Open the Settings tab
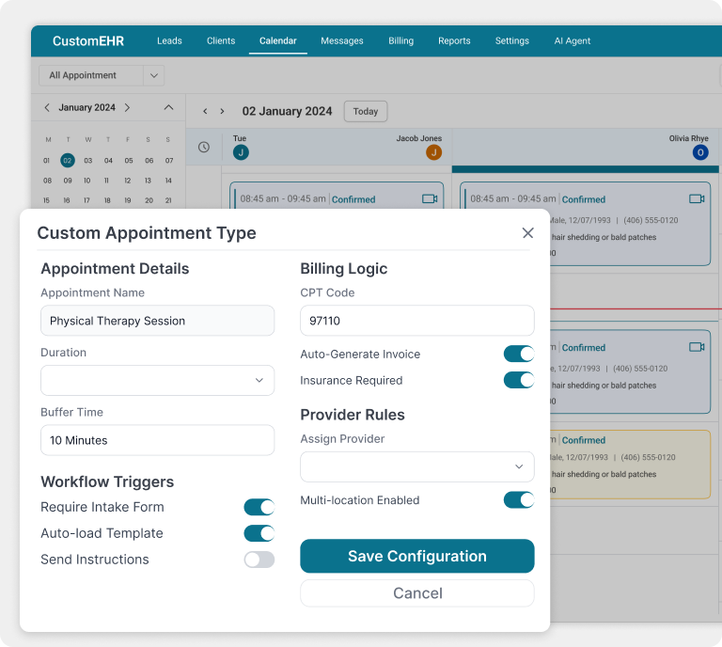The image size is (722, 647). [x=512, y=41]
